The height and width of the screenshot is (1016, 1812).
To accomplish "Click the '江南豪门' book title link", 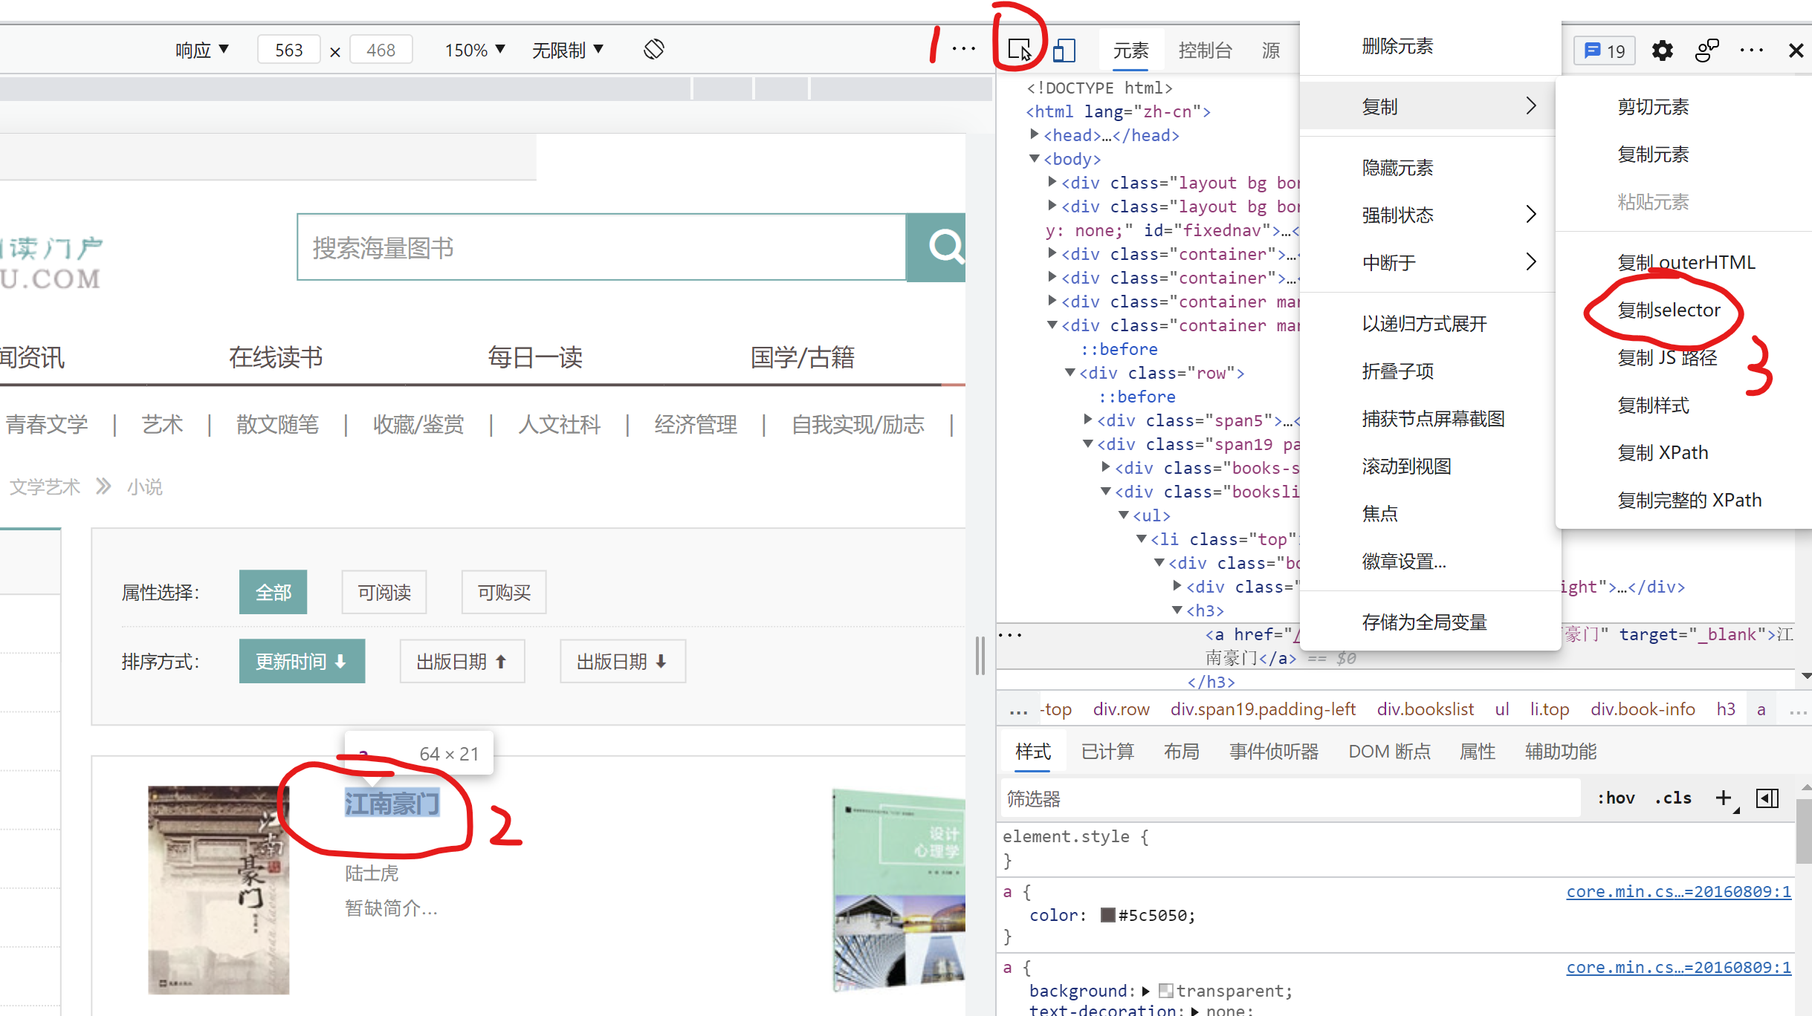I will [391, 802].
